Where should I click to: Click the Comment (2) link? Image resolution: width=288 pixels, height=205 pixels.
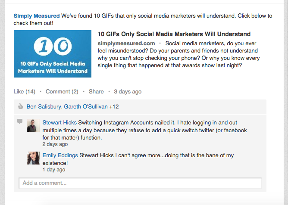[x=62, y=91]
